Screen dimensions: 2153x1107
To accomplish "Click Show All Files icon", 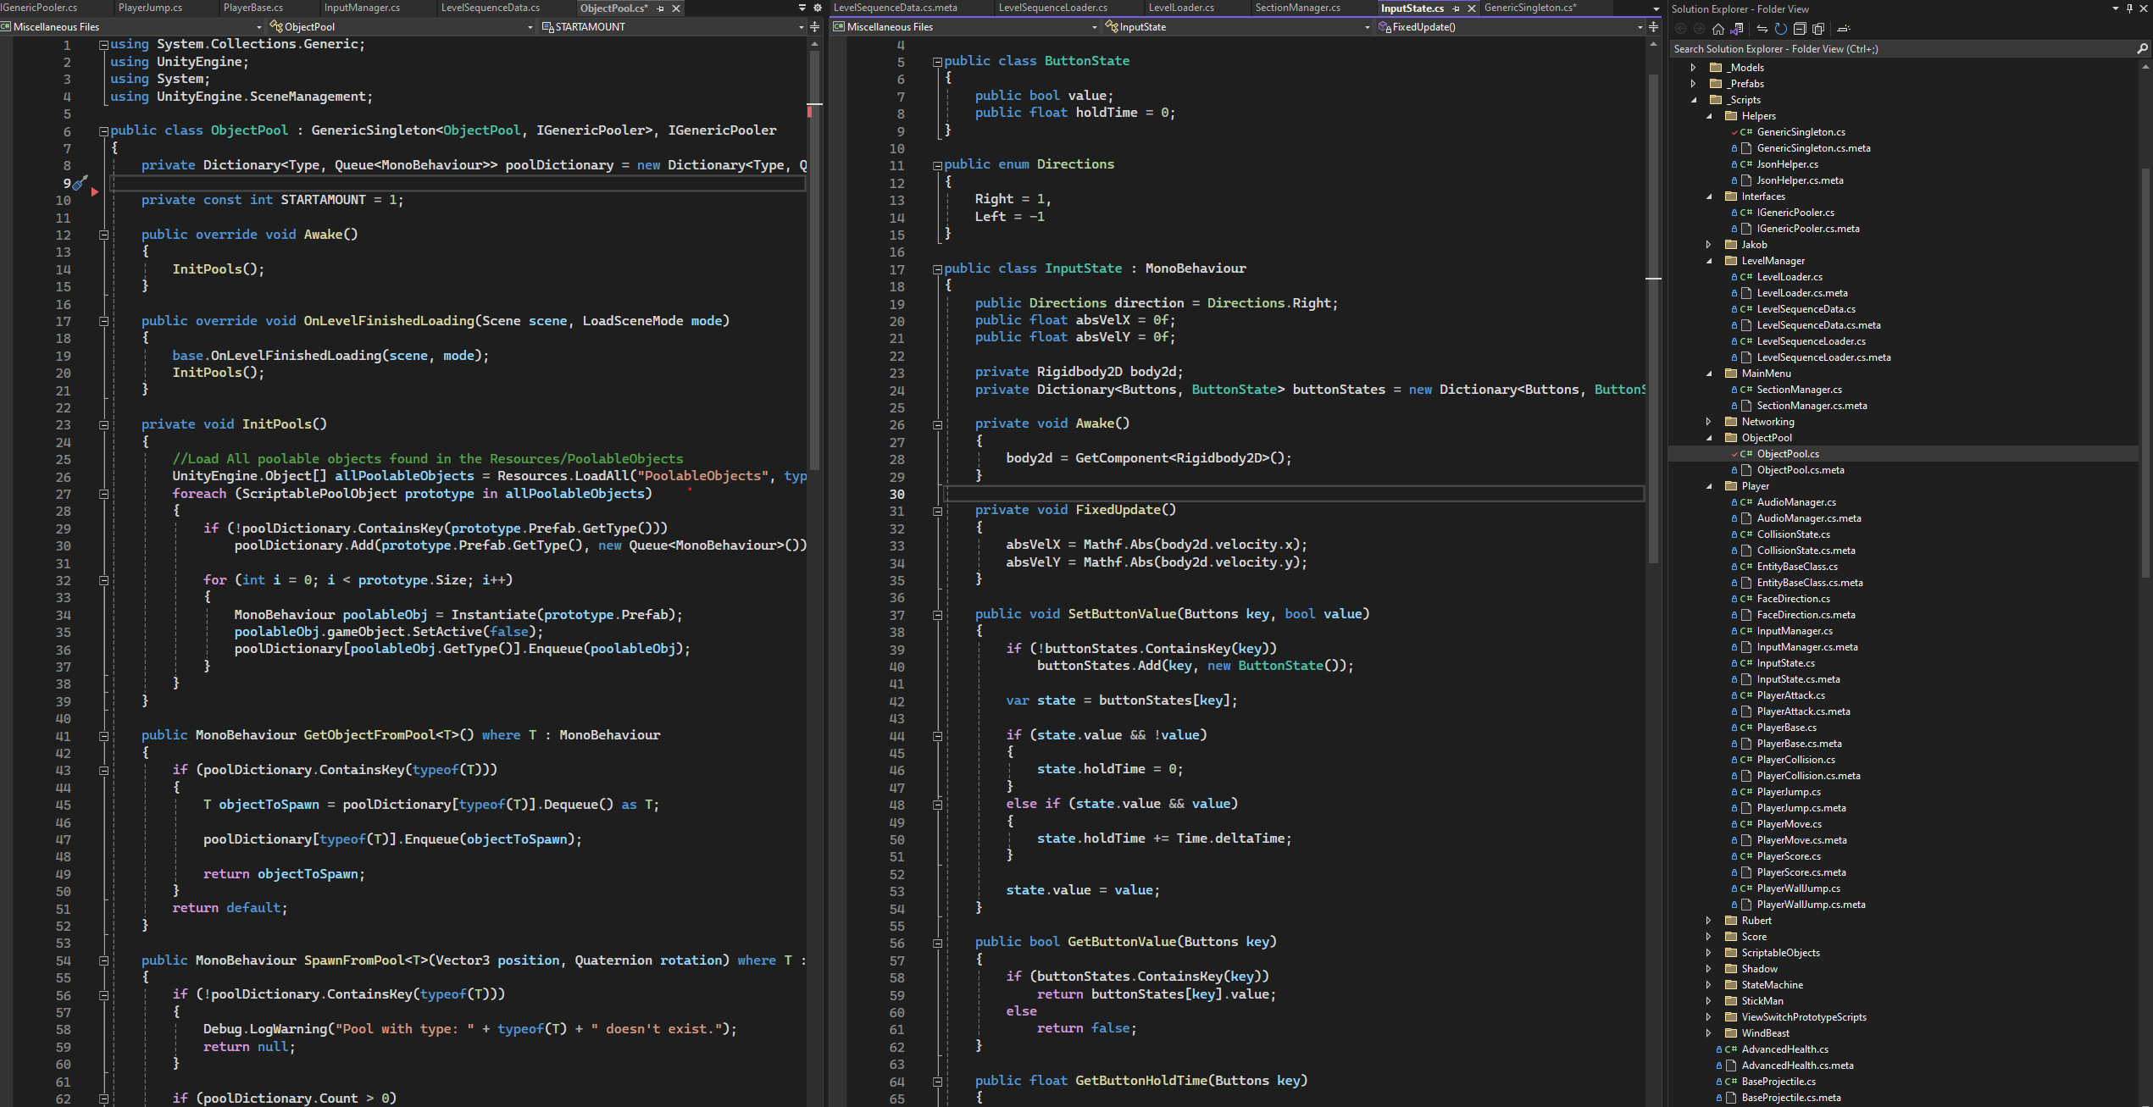I will click(1818, 29).
